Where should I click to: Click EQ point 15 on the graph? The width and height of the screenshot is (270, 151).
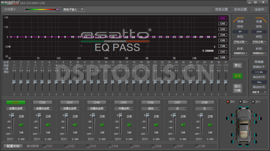click(106, 37)
